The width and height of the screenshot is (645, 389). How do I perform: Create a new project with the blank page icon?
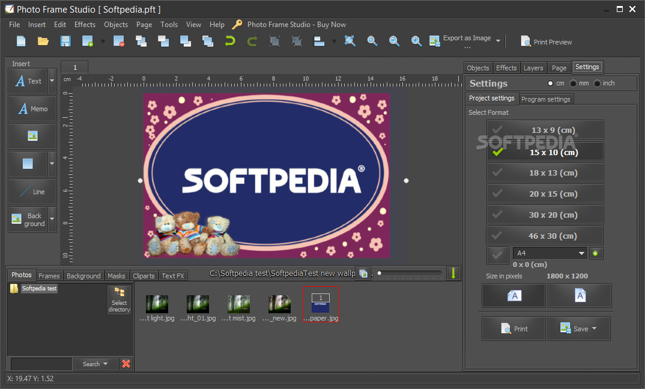click(21, 41)
